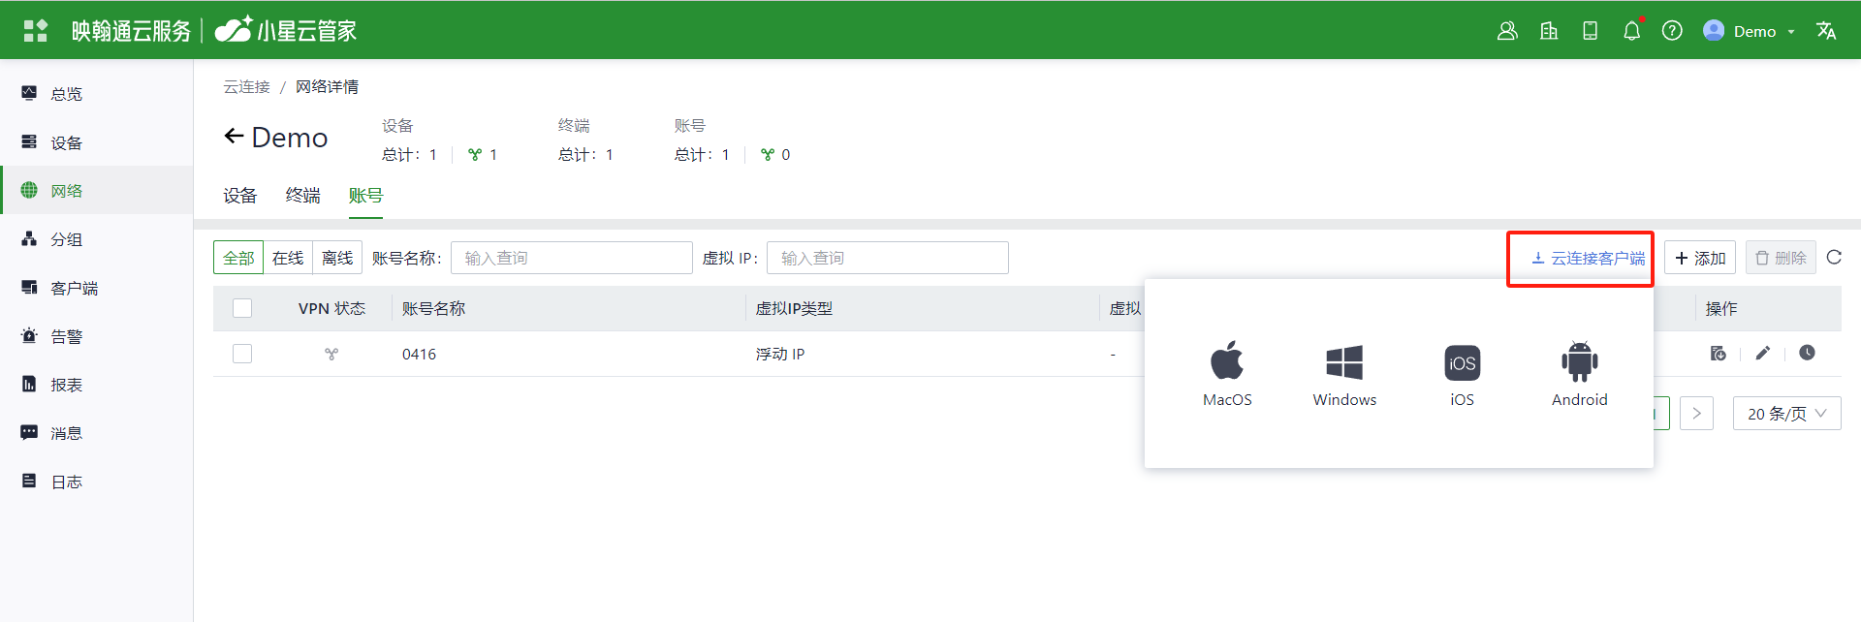
Task: Tick the checkbox for account 0416
Action: (x=242, y=354)
